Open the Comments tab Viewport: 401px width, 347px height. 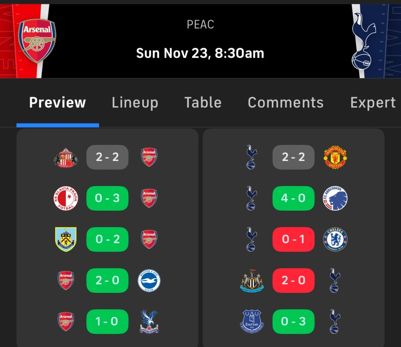(x=285, y=103)
